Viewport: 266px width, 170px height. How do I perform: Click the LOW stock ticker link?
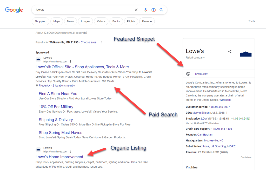(x=204, y=119)
